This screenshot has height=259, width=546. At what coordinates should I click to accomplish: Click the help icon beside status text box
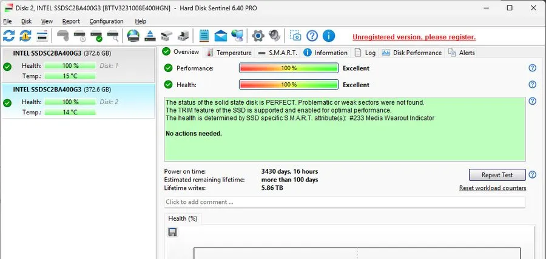tap(533, 101)
